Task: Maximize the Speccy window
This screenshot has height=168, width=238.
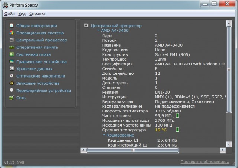Action: tap(214, 4)
